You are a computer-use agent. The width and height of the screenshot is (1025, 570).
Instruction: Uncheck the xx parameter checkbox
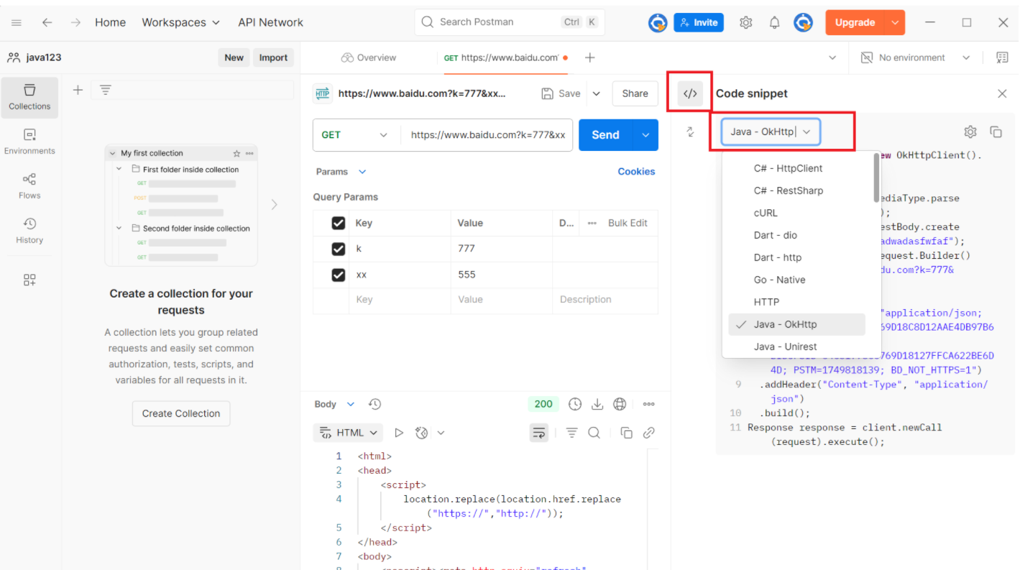point(338,275)
